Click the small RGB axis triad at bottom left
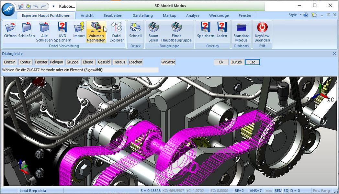Screen dimensions: 339x194 23,167
